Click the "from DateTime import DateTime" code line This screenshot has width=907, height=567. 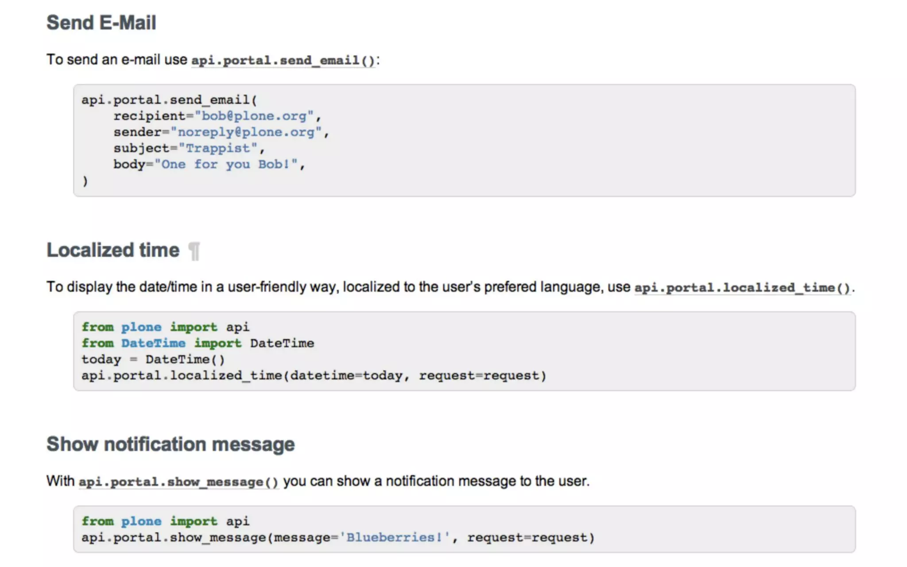[198, 343]
